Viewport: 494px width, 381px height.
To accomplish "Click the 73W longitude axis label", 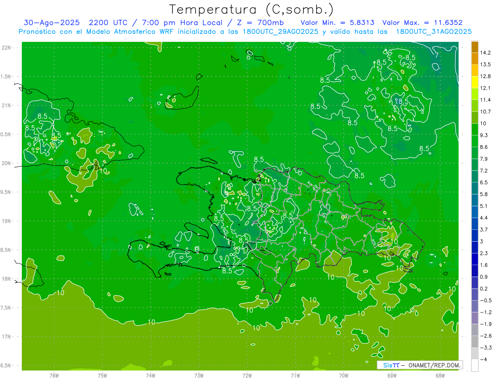I will [199, 375].
